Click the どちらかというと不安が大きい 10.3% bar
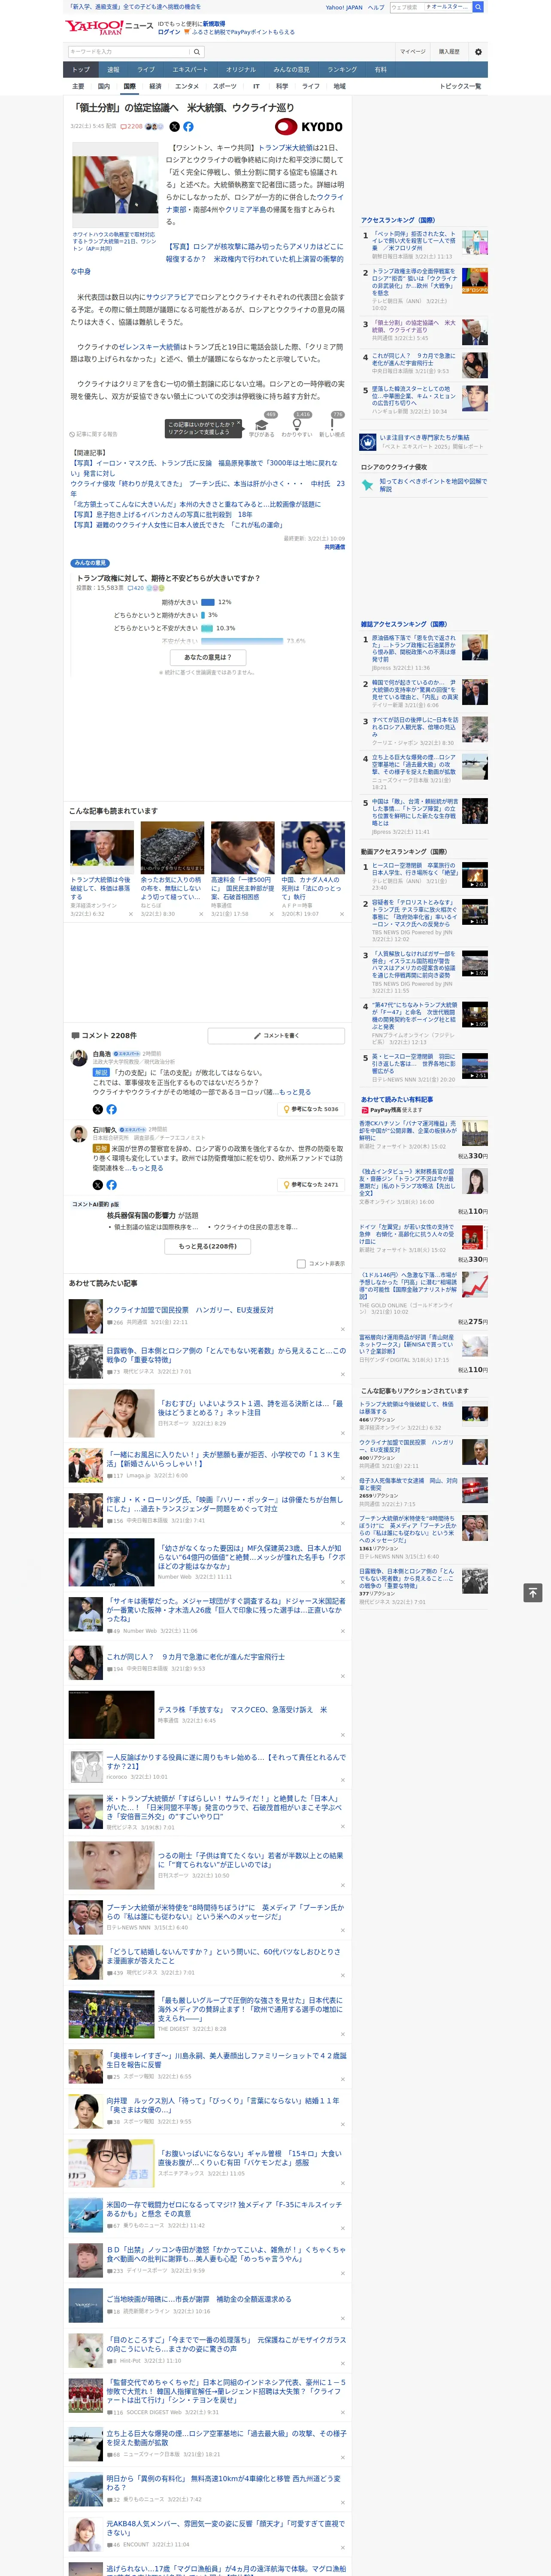This screenshot has width=551, height=2576. point(207,628)
